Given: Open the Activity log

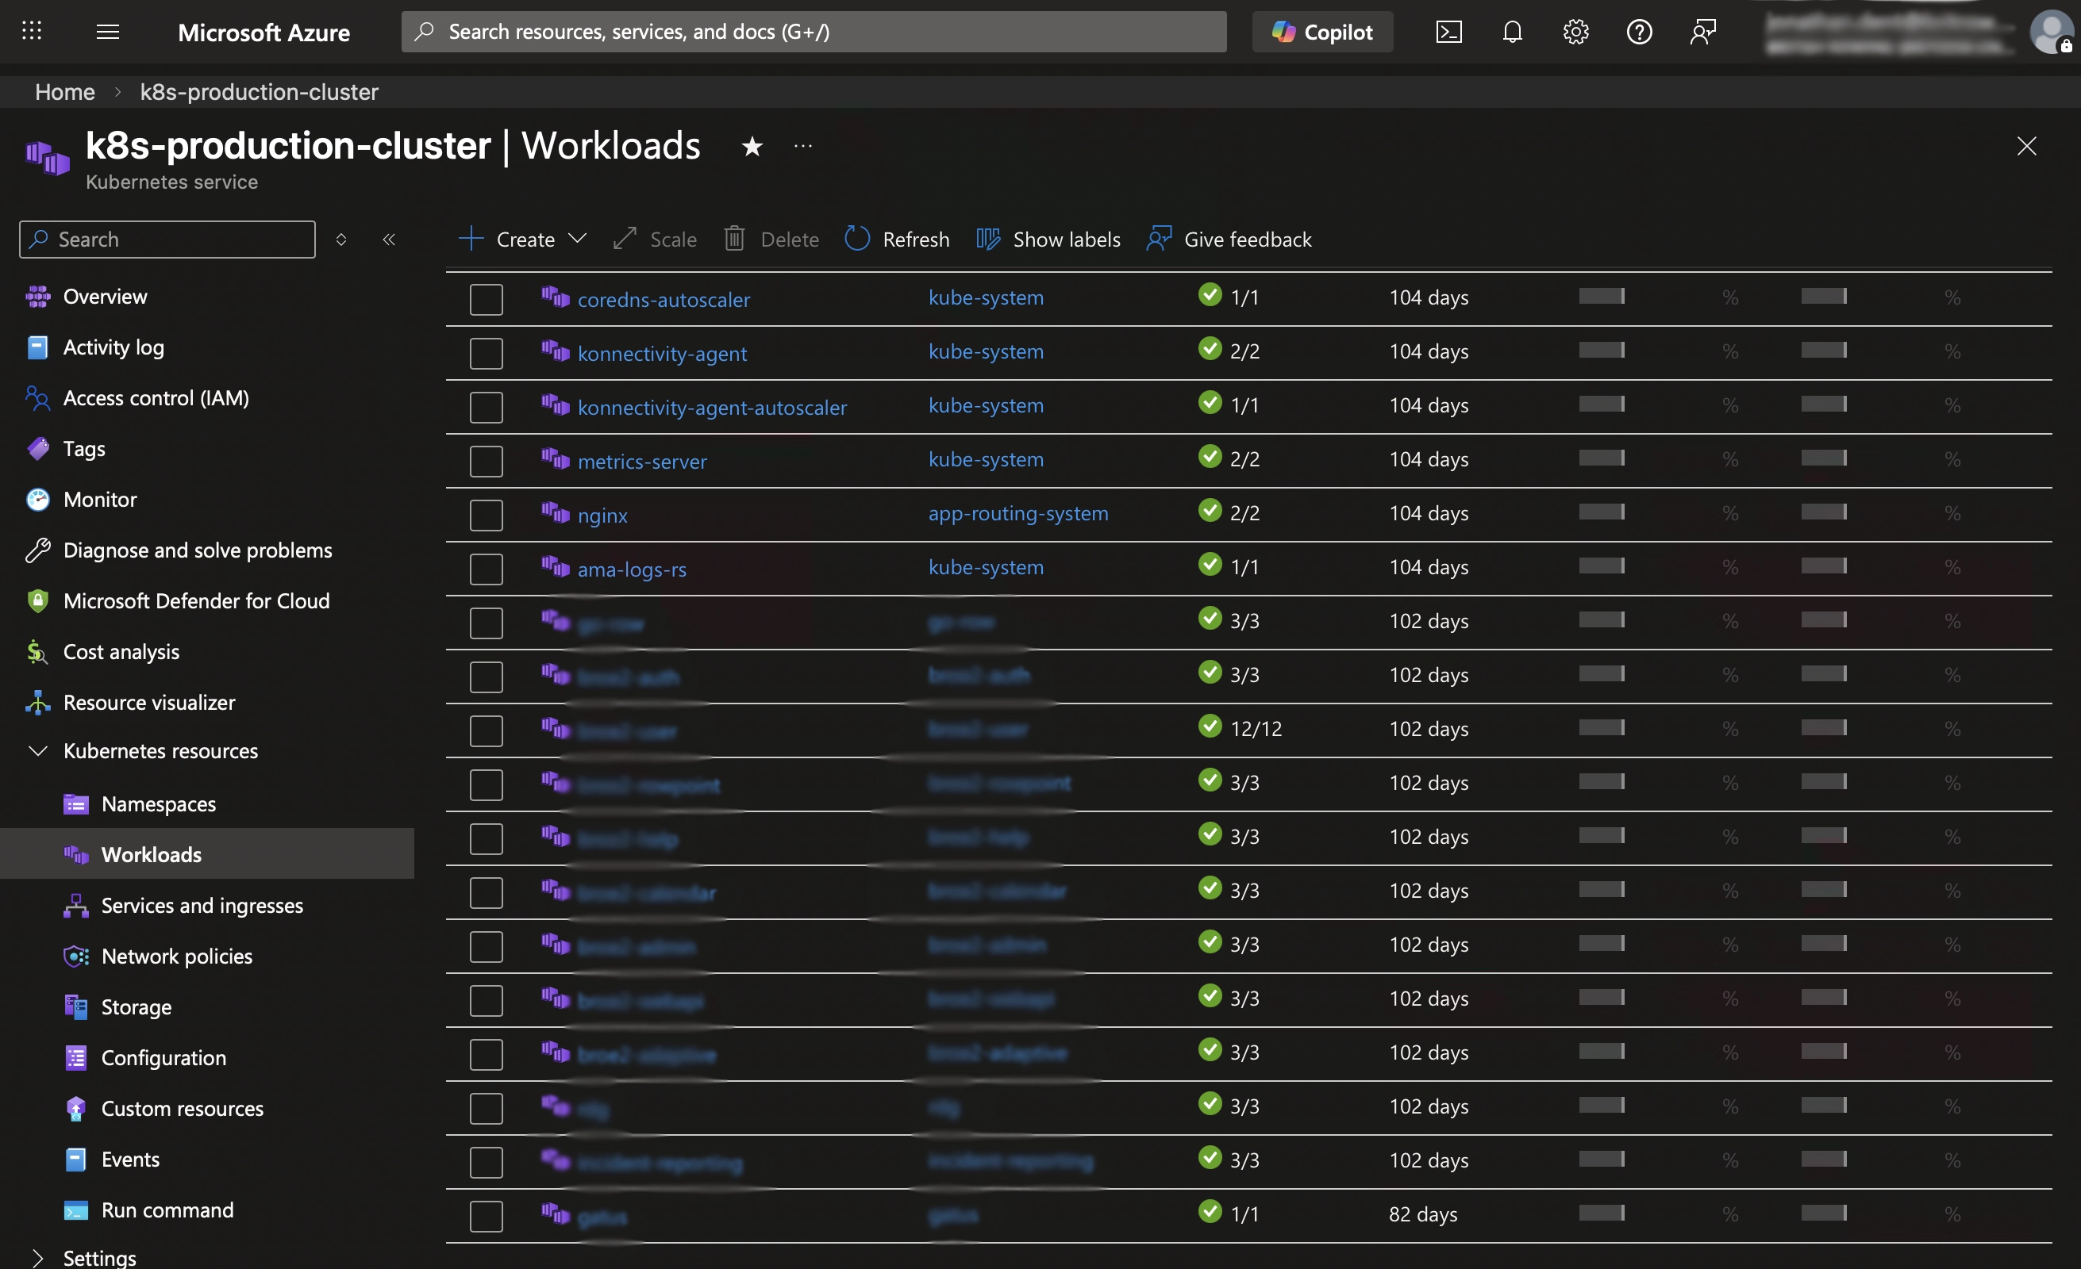Looking at the screenshot, I should pyautogui.click(x=114, y=347).
